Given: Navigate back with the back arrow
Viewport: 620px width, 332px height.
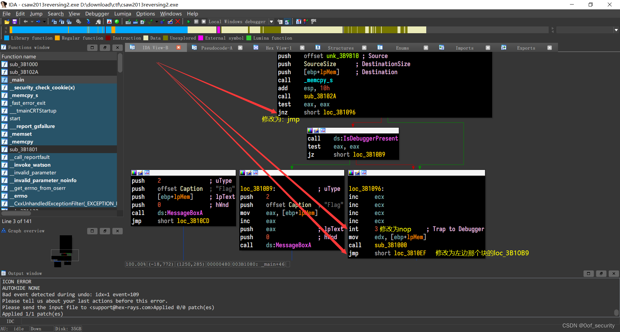Looking at the screenshot, I should [25, 21].
